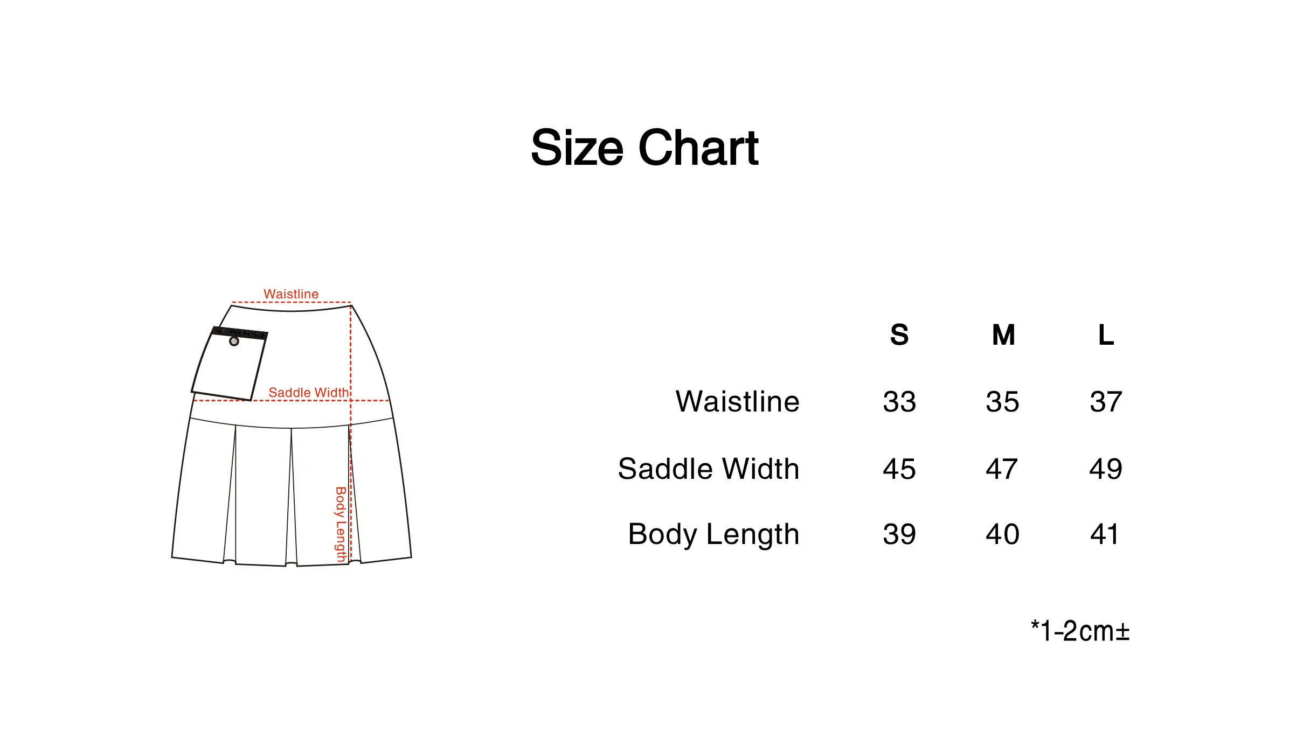1289x739 pixels.
Task: Click the black Saddle Width row label in the table
Action: (x=709, y=469)
